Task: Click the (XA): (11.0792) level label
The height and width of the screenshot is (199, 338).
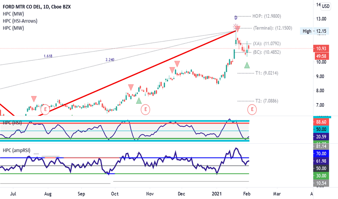Action: coord(267,43)
